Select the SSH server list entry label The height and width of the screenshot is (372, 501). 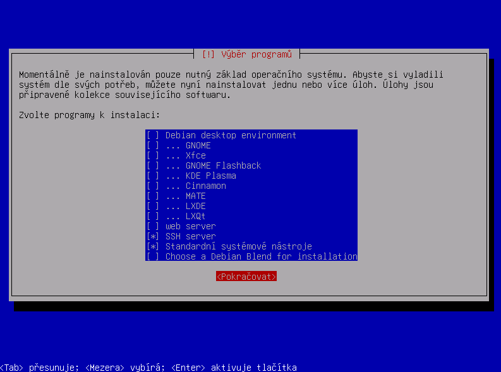[x=190, y=237]
